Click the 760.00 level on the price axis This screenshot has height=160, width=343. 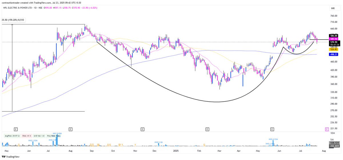[x=334, y=16]
